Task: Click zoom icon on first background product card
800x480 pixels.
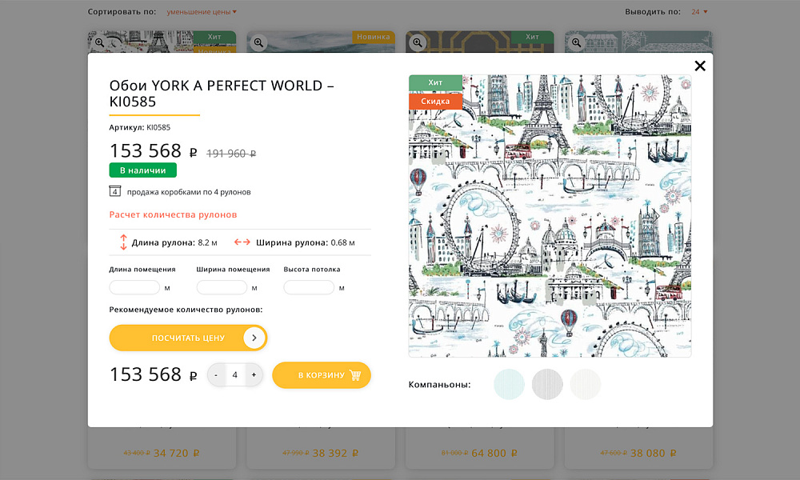Action: pyautogui.click(x=99, y=43)
